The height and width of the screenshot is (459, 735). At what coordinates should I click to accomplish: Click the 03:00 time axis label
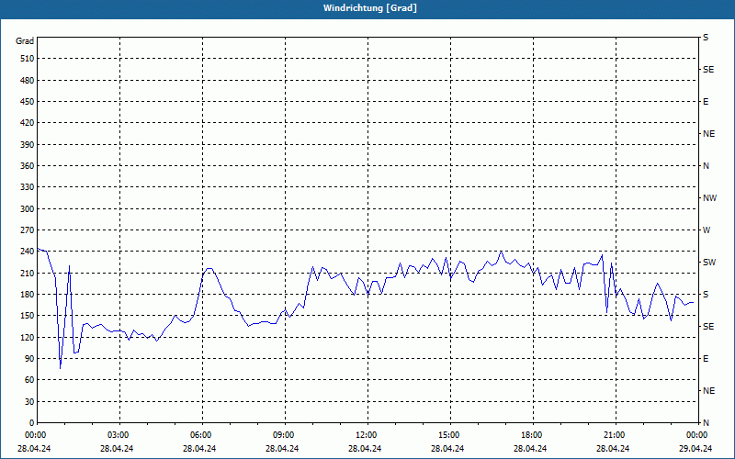pos(119,435)
